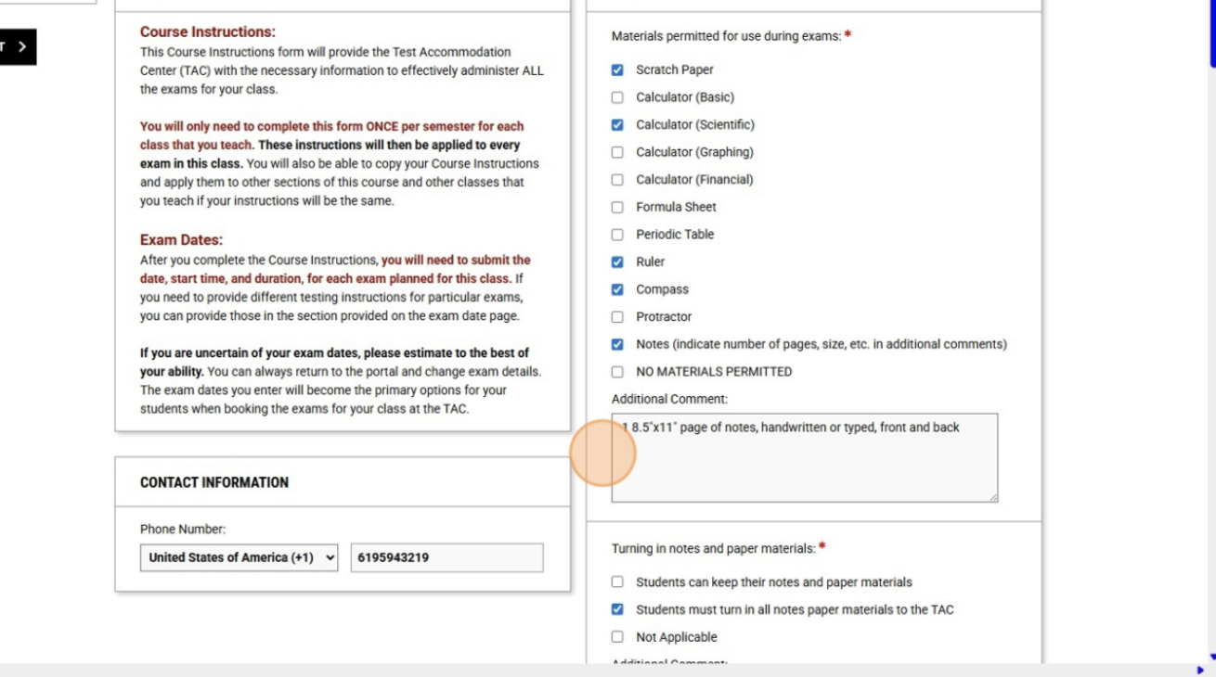Enable the Calculator (Basic) option

[x=617, y=97]
